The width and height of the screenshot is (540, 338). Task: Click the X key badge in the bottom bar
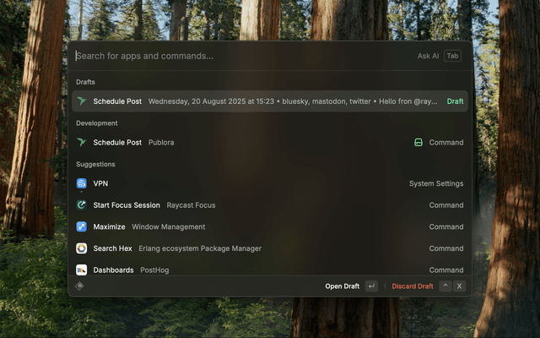[x=459, y=286]
